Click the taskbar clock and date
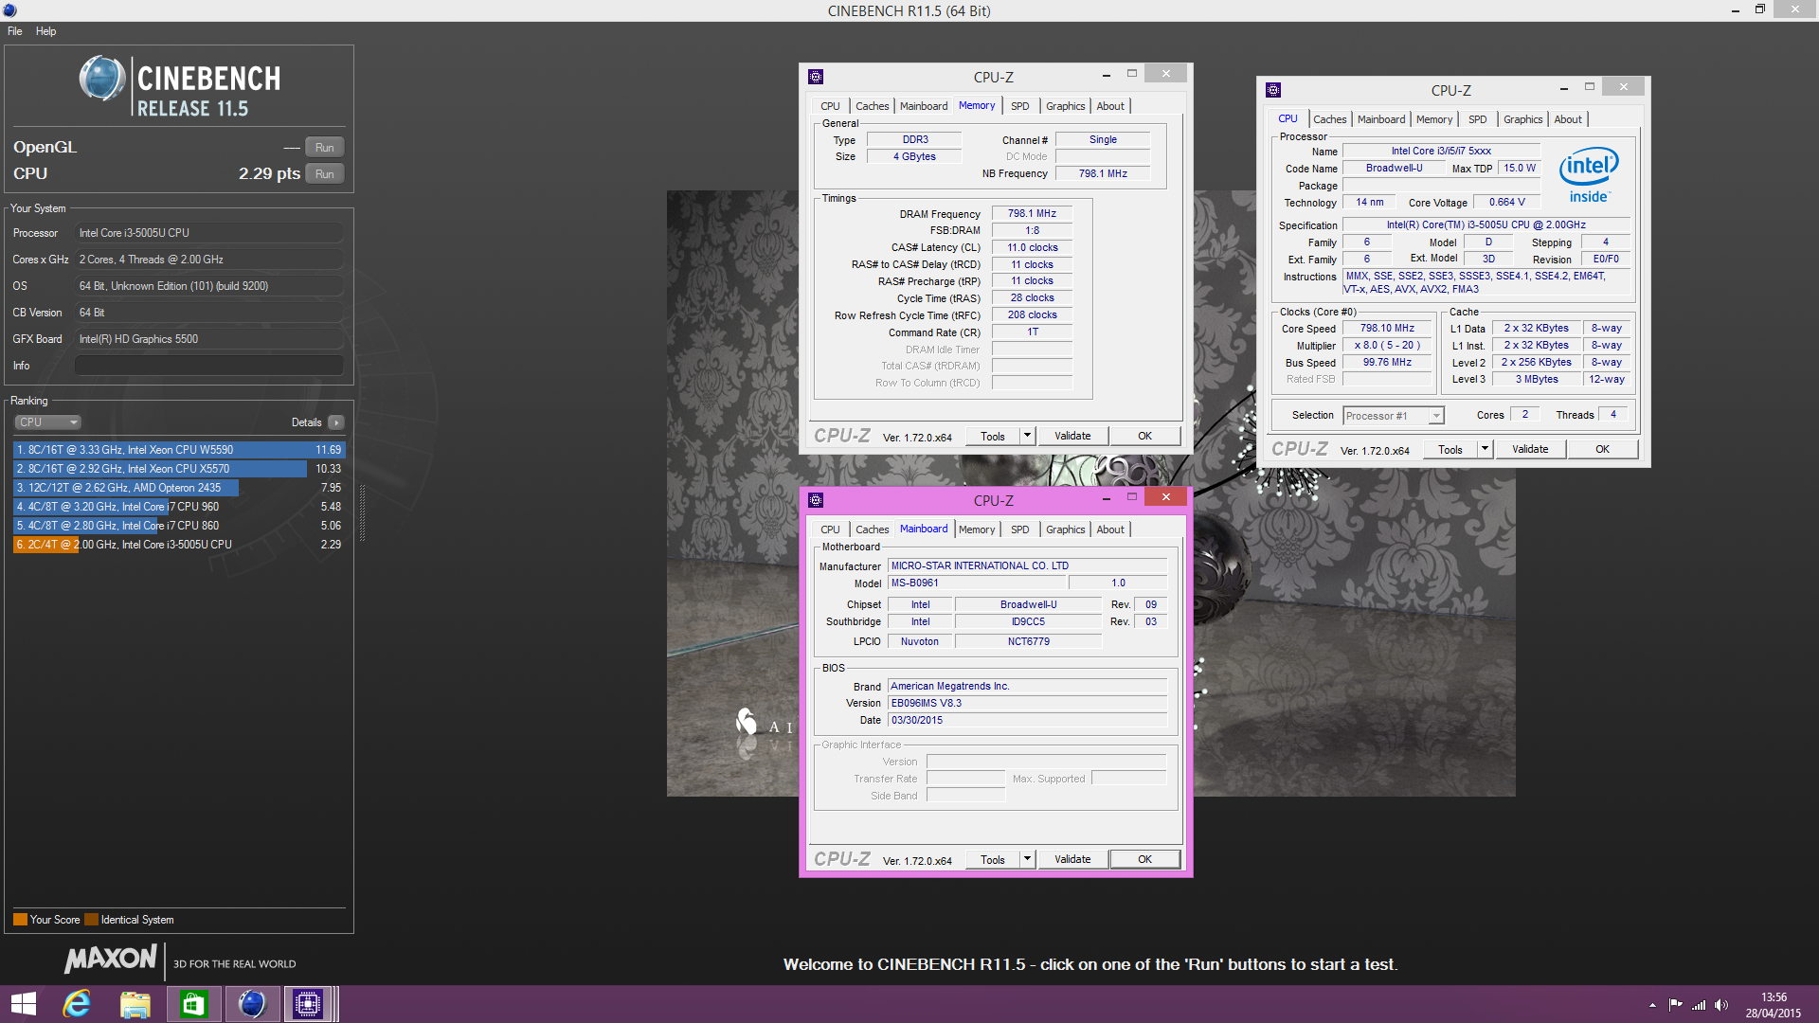The height and width of the screenshot is (1023, 1819). (1774, 1005)
